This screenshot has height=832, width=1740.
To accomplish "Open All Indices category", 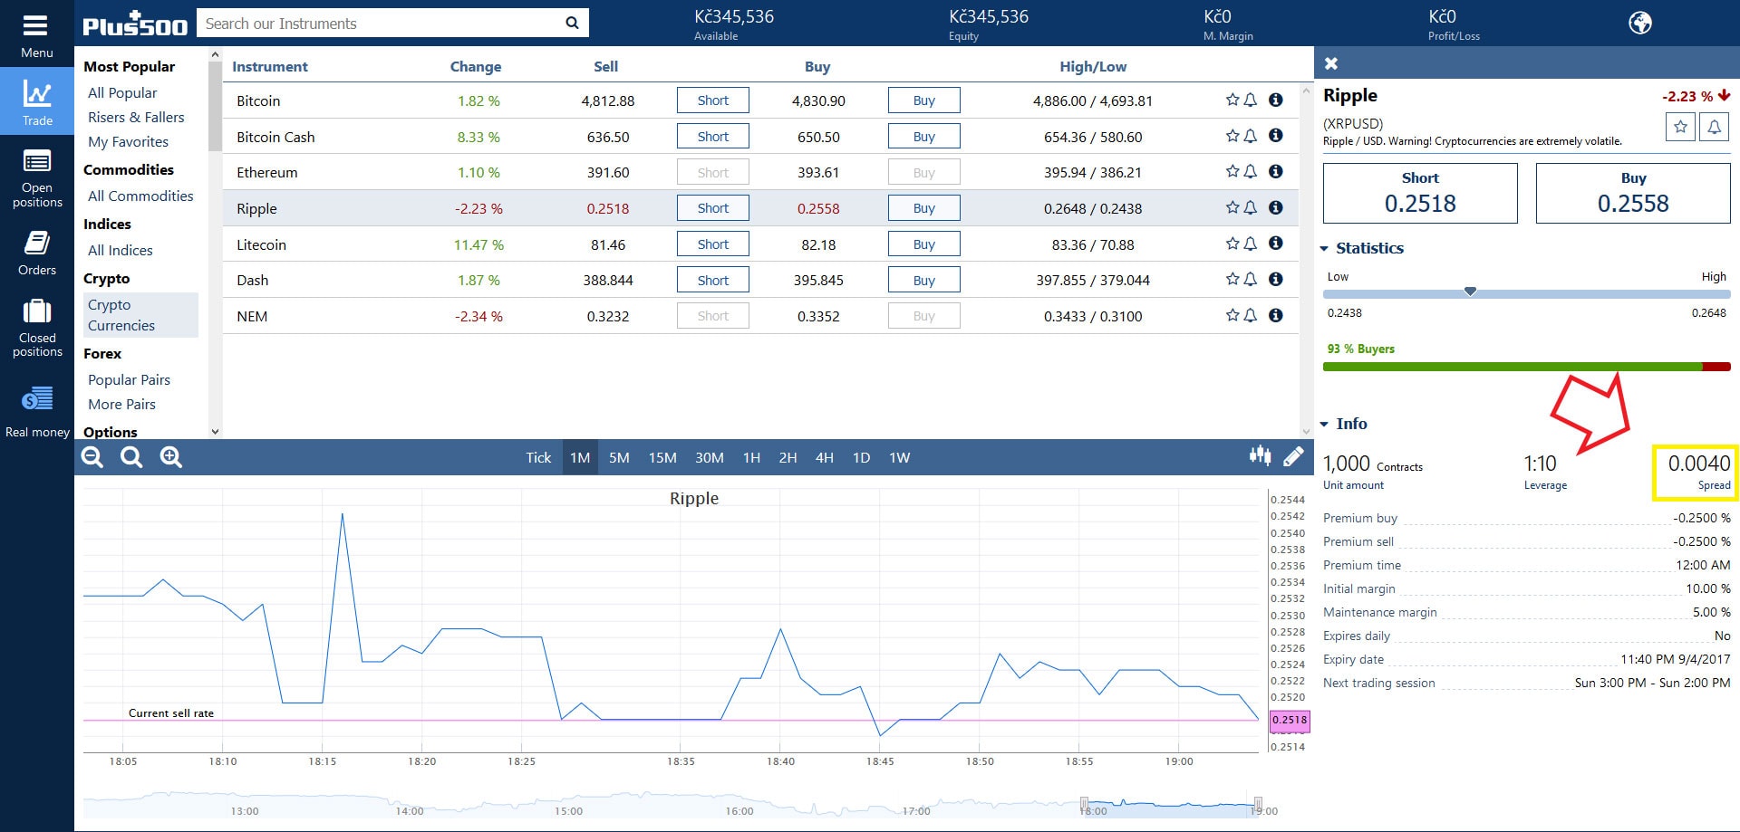I will tap(120, 250).
